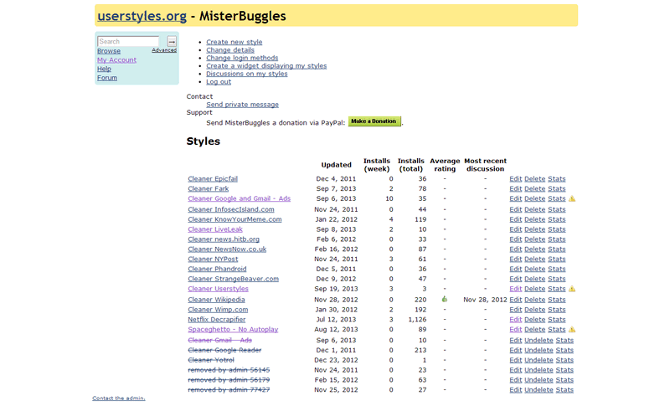670x406 pixels.
Task: Undelete Cleaner Yotrol style
Action: [539, 360]
